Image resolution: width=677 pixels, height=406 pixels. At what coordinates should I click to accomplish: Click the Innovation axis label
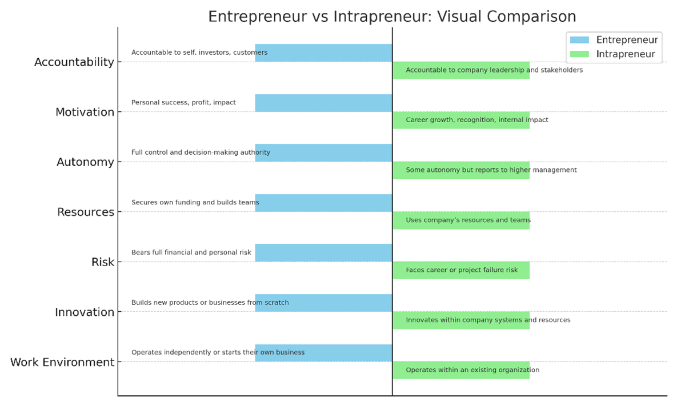(85, 312)
